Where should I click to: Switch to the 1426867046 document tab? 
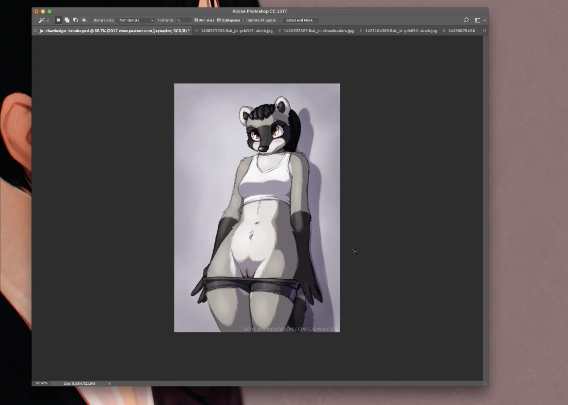[462, 31]
